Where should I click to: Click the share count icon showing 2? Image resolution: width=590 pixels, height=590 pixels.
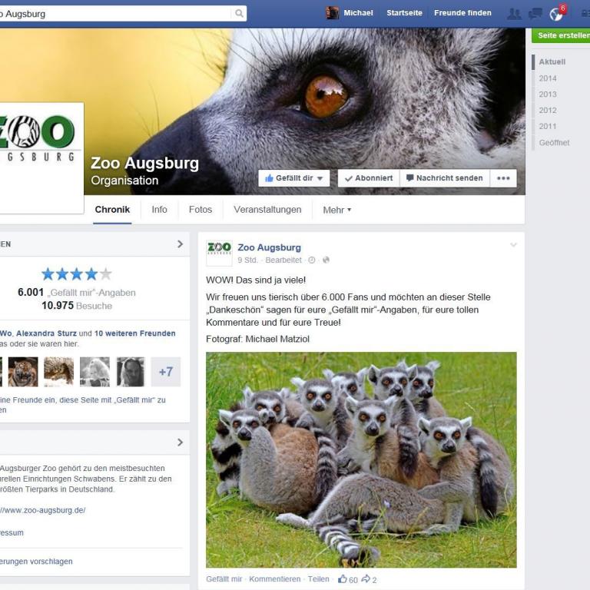click(x=366, y=579)
